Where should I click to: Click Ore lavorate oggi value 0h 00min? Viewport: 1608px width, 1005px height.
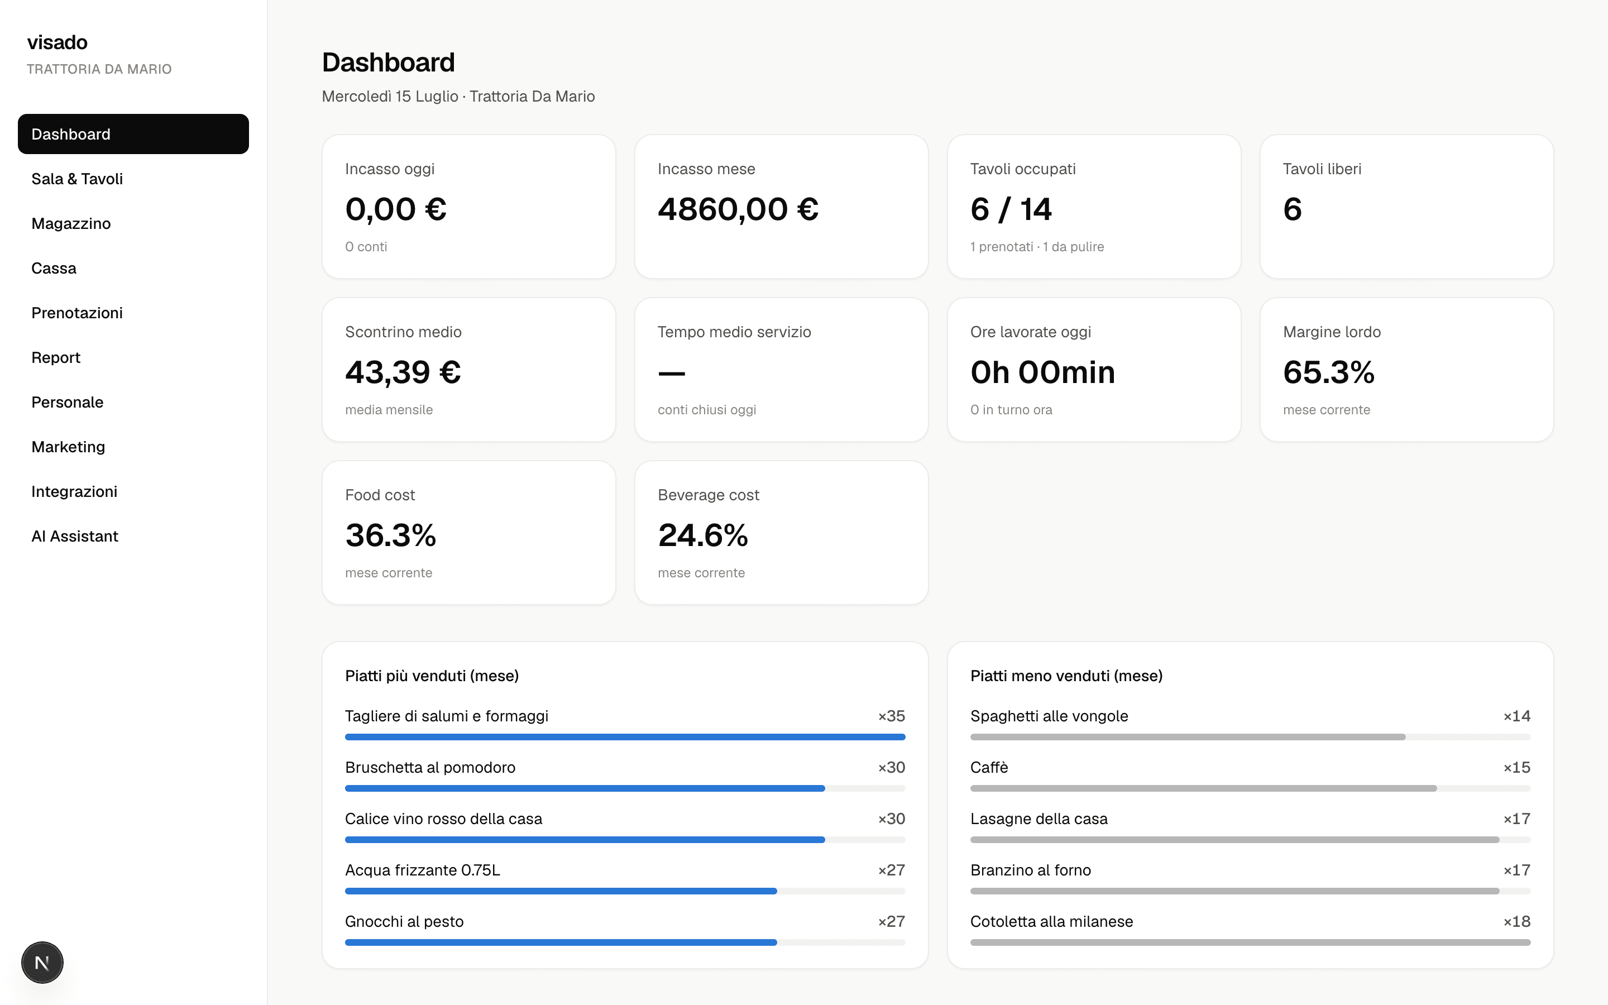coord(1042,372)
